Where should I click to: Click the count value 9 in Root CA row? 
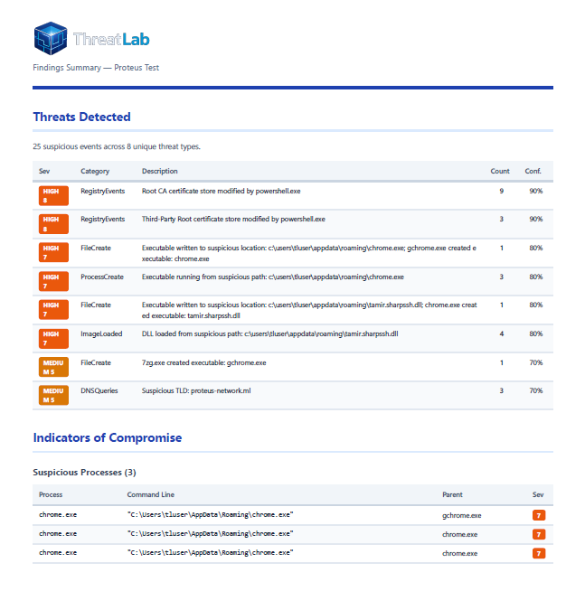[x=501, y=191]
